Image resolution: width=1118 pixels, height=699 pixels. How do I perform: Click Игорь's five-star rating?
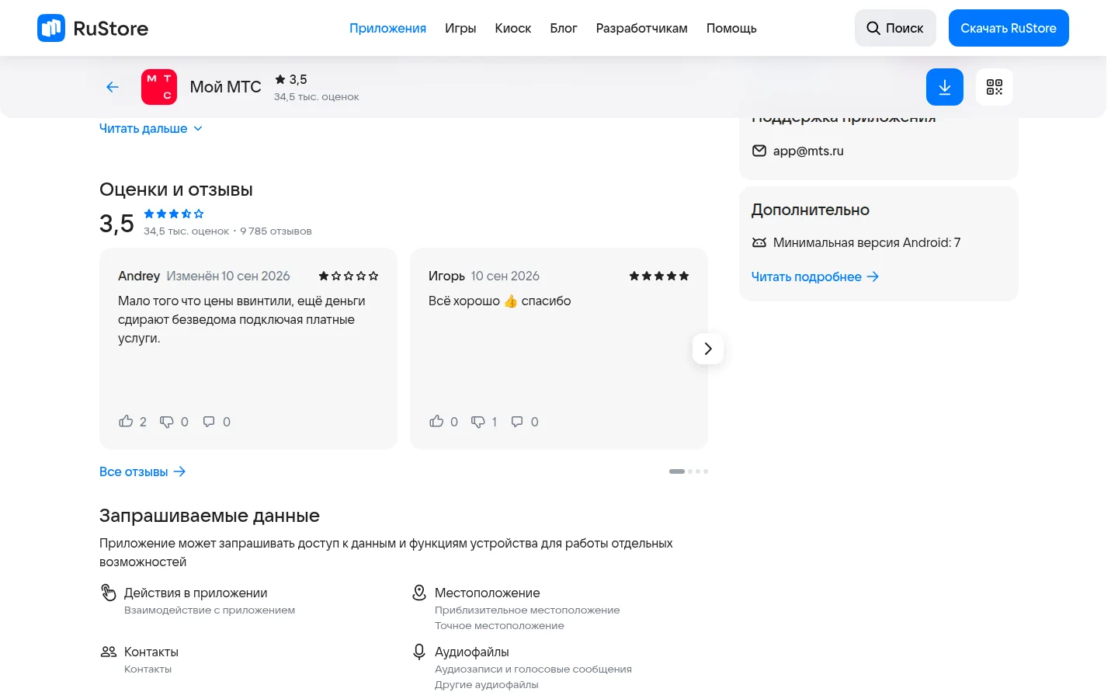click(659, 276)
